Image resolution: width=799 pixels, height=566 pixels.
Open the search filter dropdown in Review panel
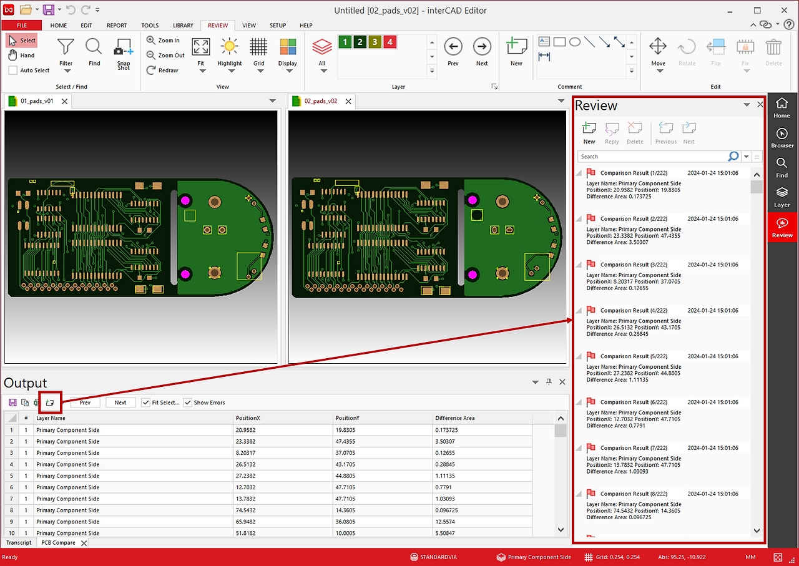point(745,156)
